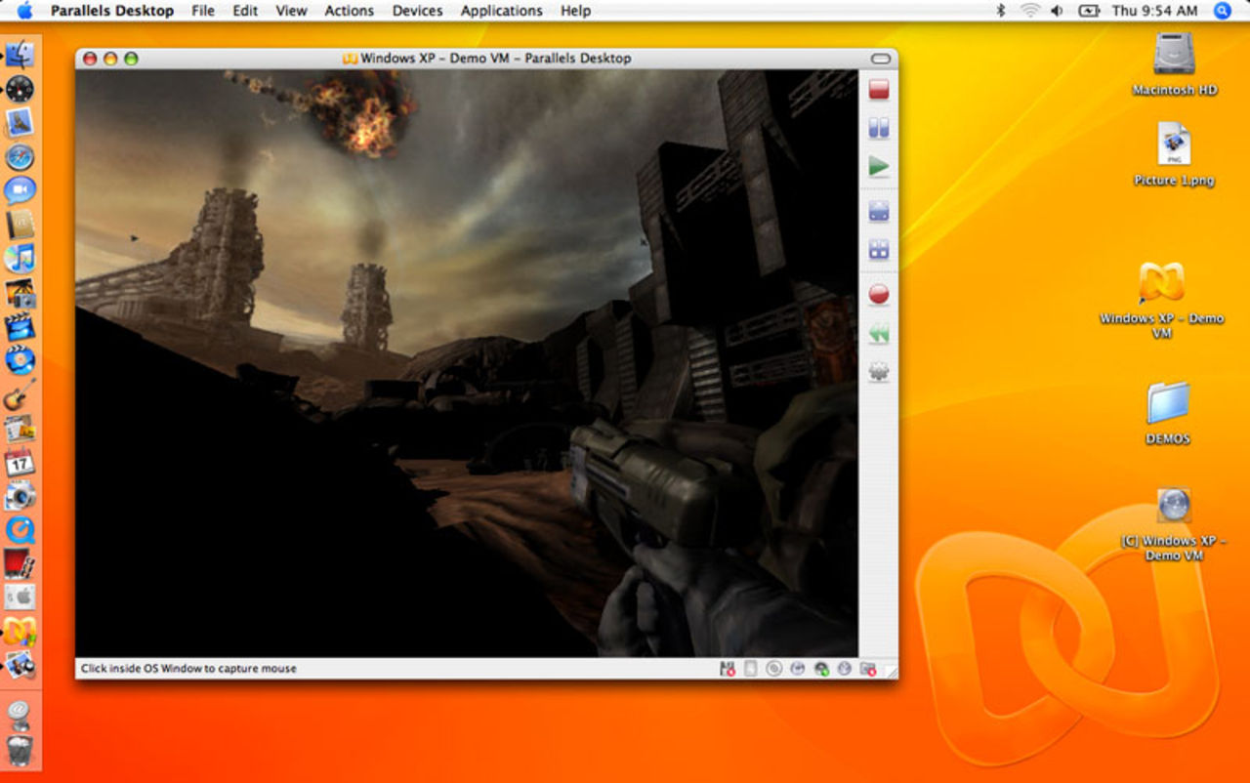Screen dimensions: 1250x783
Task: Open the Actions menu
Action: tap(349, 11)
